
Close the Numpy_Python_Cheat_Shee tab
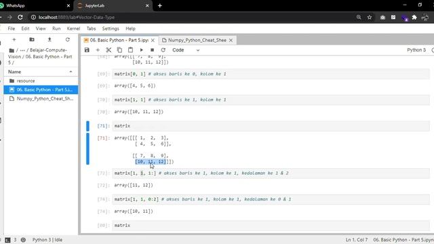231,41
